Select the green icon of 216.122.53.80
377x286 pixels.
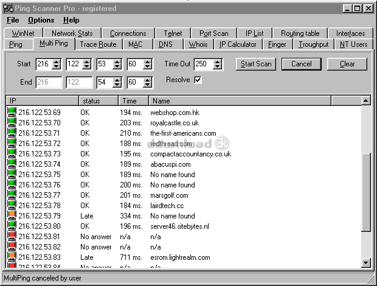click(x=12, y=226)
